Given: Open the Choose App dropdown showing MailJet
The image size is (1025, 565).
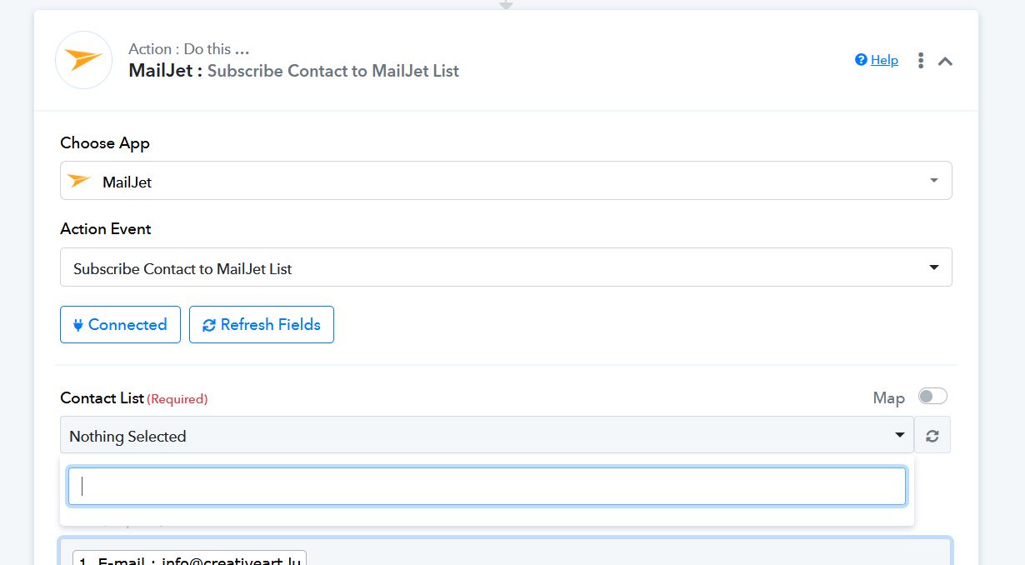Looking at the screenshot, I should [506, 181].
